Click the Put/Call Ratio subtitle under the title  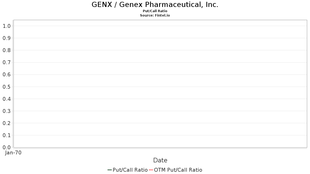click(155, 11)
